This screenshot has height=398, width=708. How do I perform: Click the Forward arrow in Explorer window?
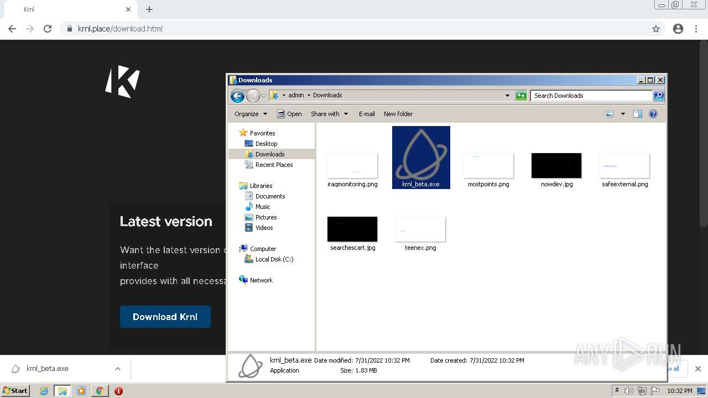click(x=253, y=96)
